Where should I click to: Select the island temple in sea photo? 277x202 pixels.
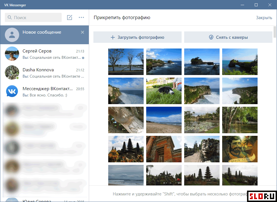click(x=202, y=62)
